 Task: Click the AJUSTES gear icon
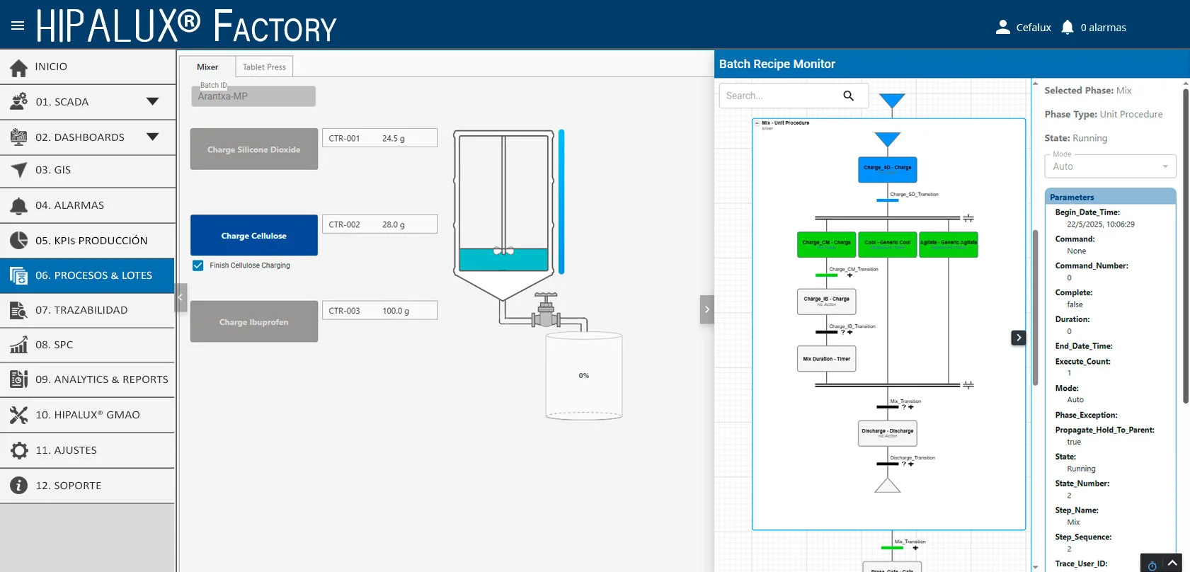[x=19, y=450]
